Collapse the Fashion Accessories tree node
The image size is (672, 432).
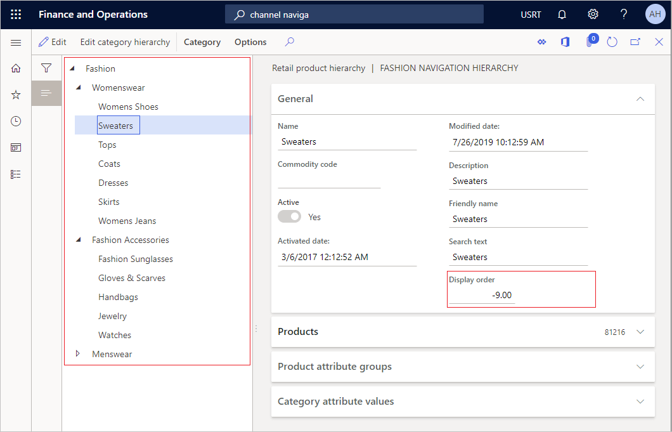click(x=79, y=240)
